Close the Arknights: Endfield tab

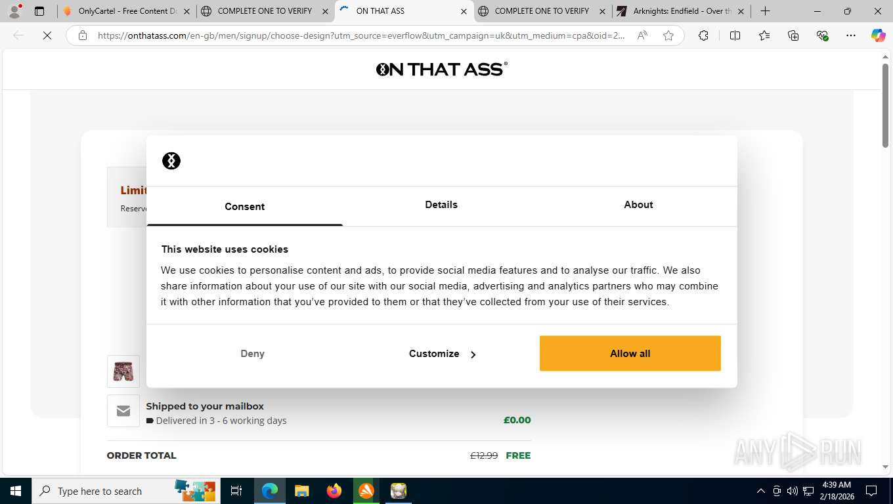[x=741, y=11]
